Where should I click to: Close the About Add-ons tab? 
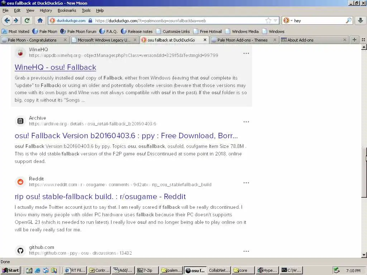click(x=344, y=40)
